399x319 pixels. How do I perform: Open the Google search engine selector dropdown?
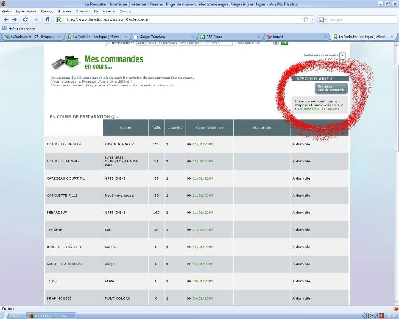[x=323, y=19]
